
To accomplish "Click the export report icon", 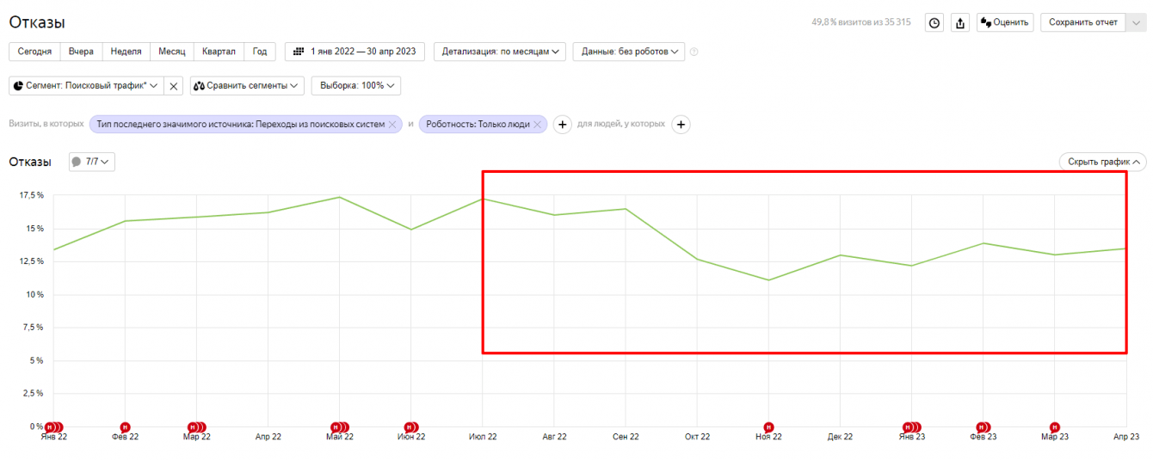I will [x=960, y=23].
